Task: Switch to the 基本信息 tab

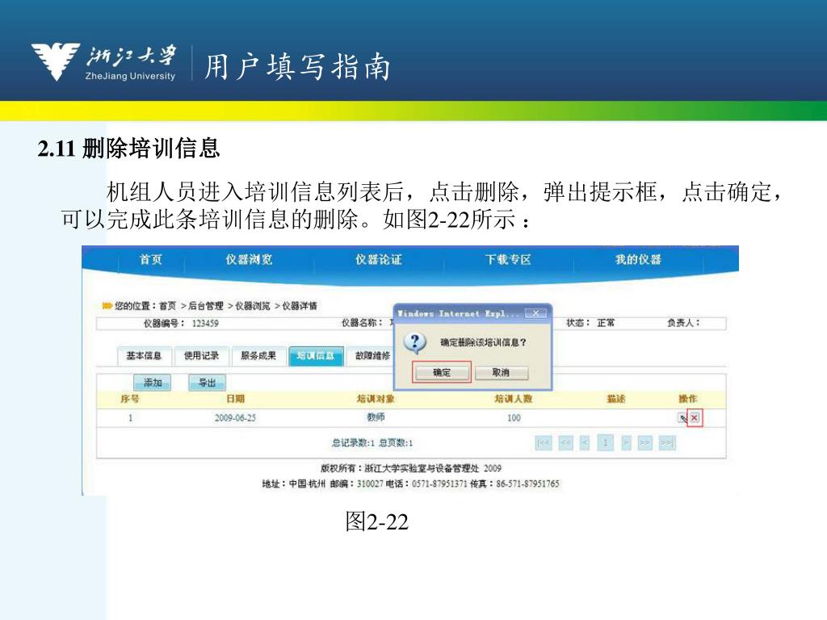Action: [144, 356]
